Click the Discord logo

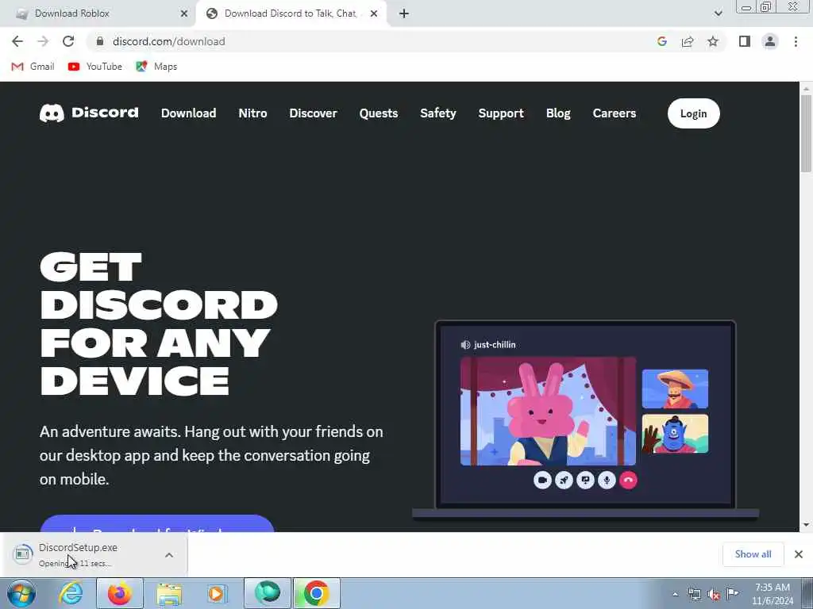point(89,113)
